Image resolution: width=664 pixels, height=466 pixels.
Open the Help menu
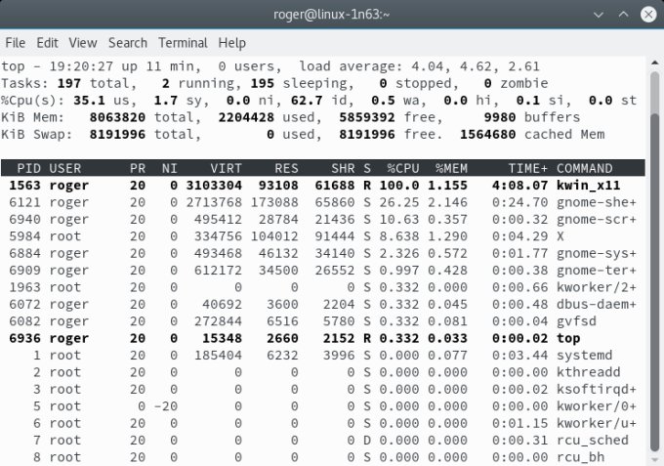click(x=231, y=43)
